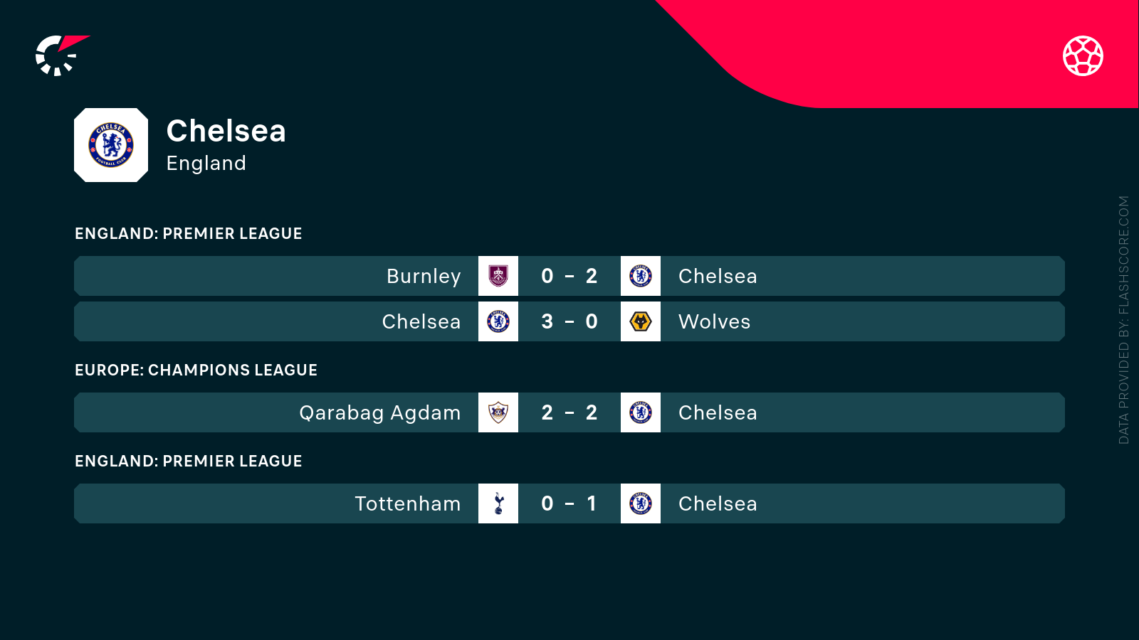This screenshot has width=1139, height=640.
Task: Open the Chelsea 3 - 0 Wolves score
Action: point(569,321)
